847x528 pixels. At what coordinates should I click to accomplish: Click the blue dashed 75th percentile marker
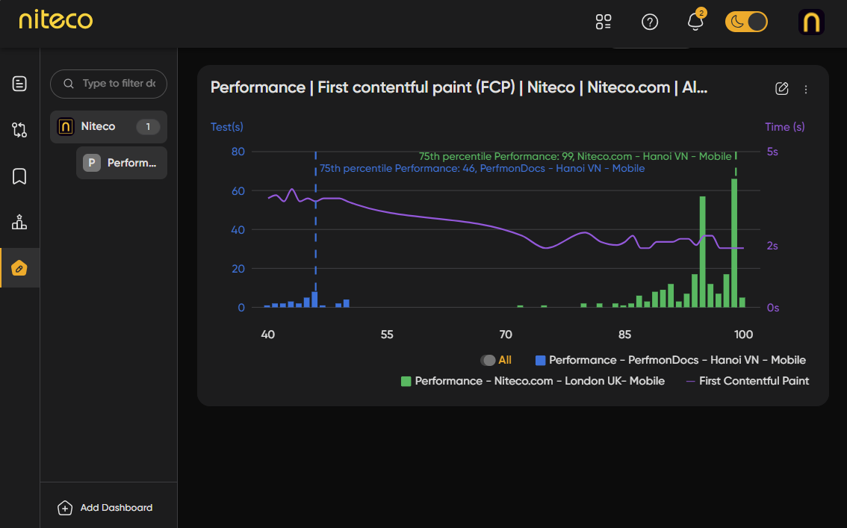315,221
